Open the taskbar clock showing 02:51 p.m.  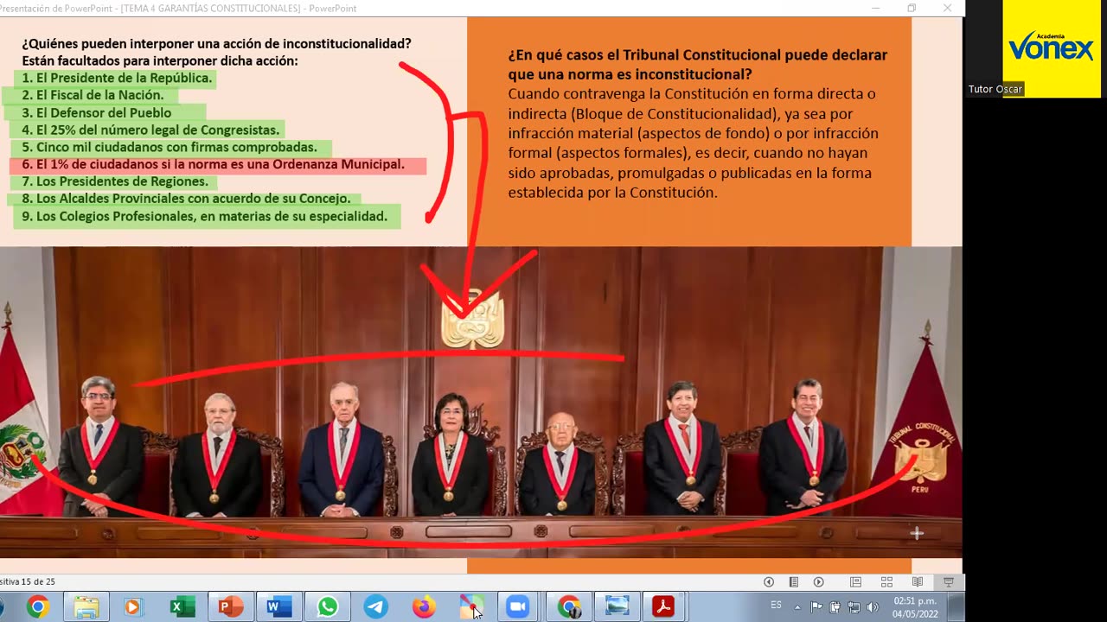pyautogui.click(x=915, y=607)
